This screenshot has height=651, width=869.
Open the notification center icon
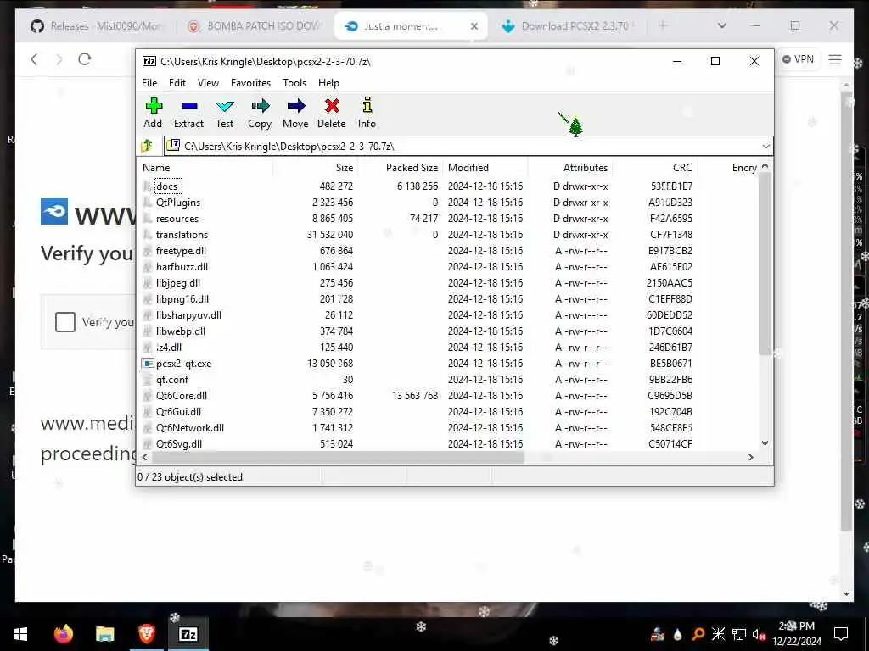click(x=841, y=634)
